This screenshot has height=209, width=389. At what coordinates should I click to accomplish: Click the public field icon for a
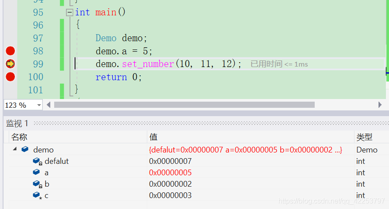point(36,172)
